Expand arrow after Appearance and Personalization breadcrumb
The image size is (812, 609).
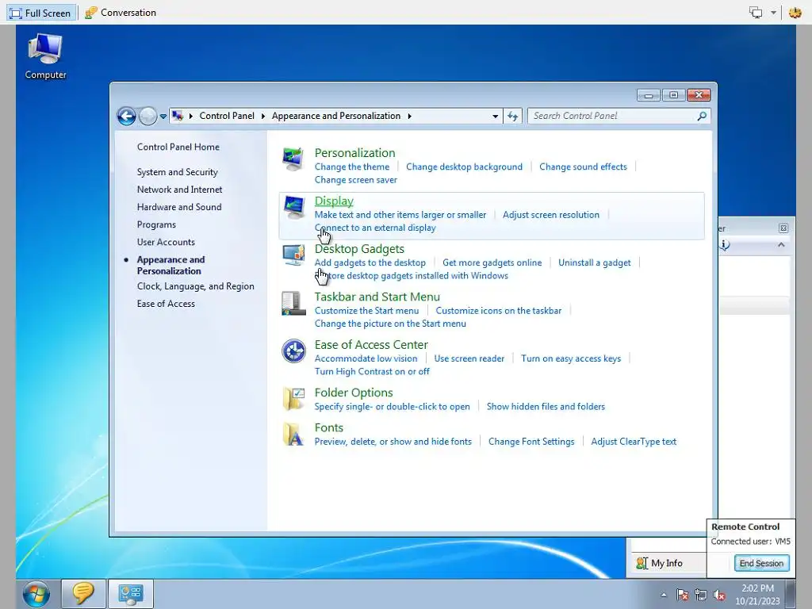click(409, 116)
